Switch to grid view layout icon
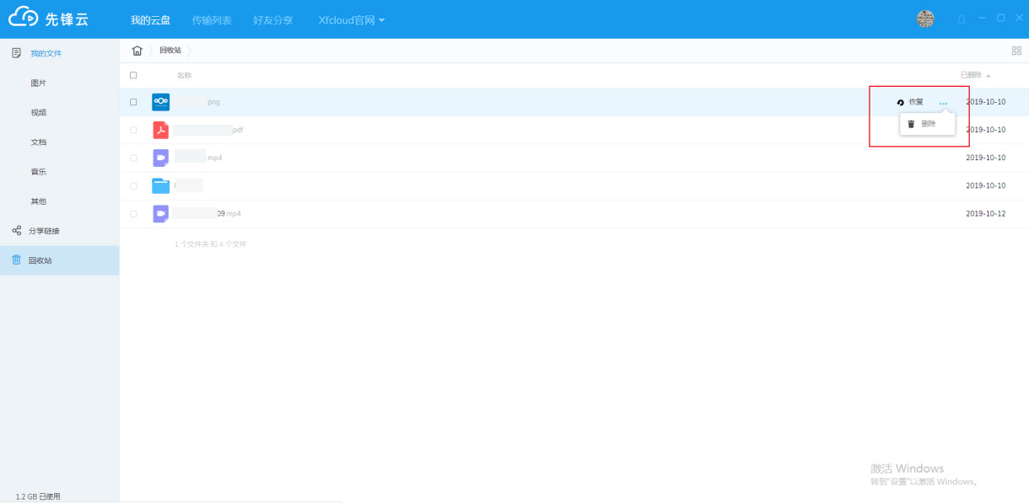 pos(1016,51)
